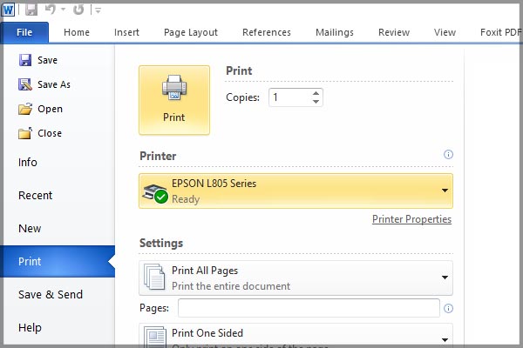Click the Word application icon in the title bar
Viewport: 523px width, 348px height.
click(10, 10)
